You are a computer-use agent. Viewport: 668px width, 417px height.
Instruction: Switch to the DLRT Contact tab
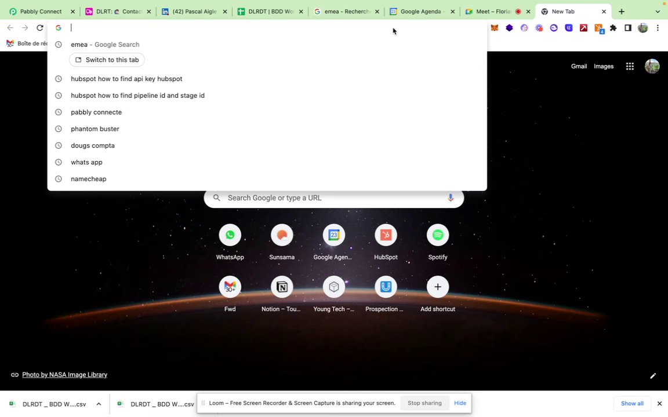point(118,12)
